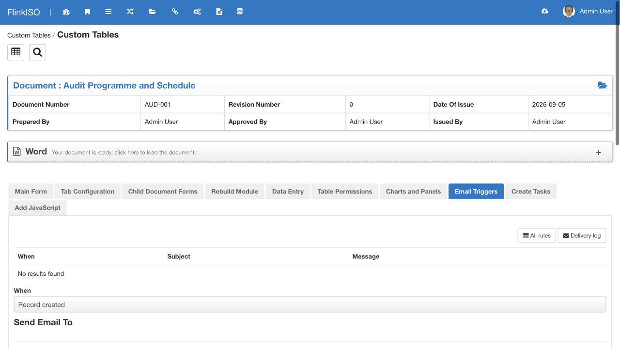Open the Create Tasks tab
This screenshot has height=349, width=620.
click(531, 191)
